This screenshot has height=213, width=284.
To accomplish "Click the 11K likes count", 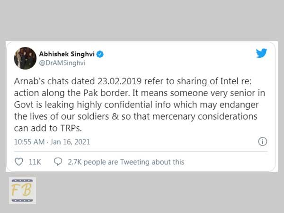I will [x=35, y=162].
